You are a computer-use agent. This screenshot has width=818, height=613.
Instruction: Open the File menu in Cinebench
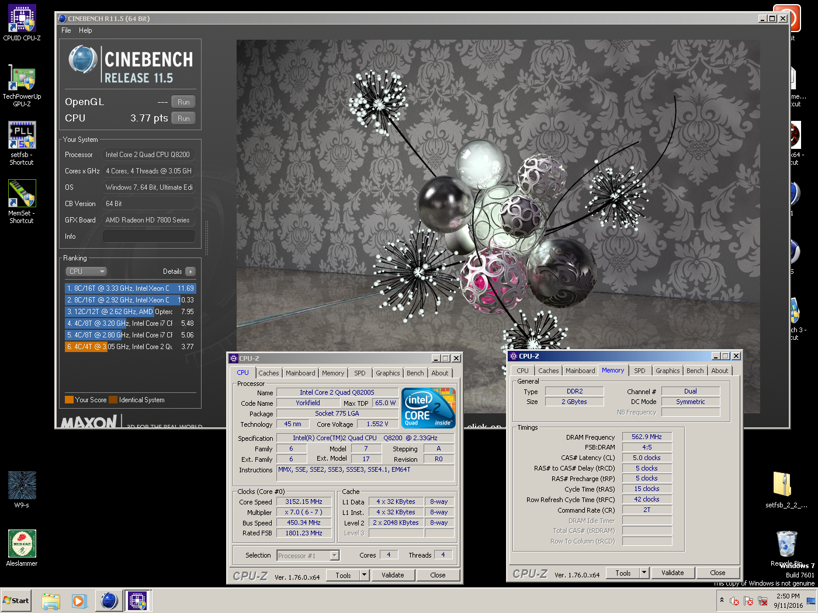coord(66,30)
